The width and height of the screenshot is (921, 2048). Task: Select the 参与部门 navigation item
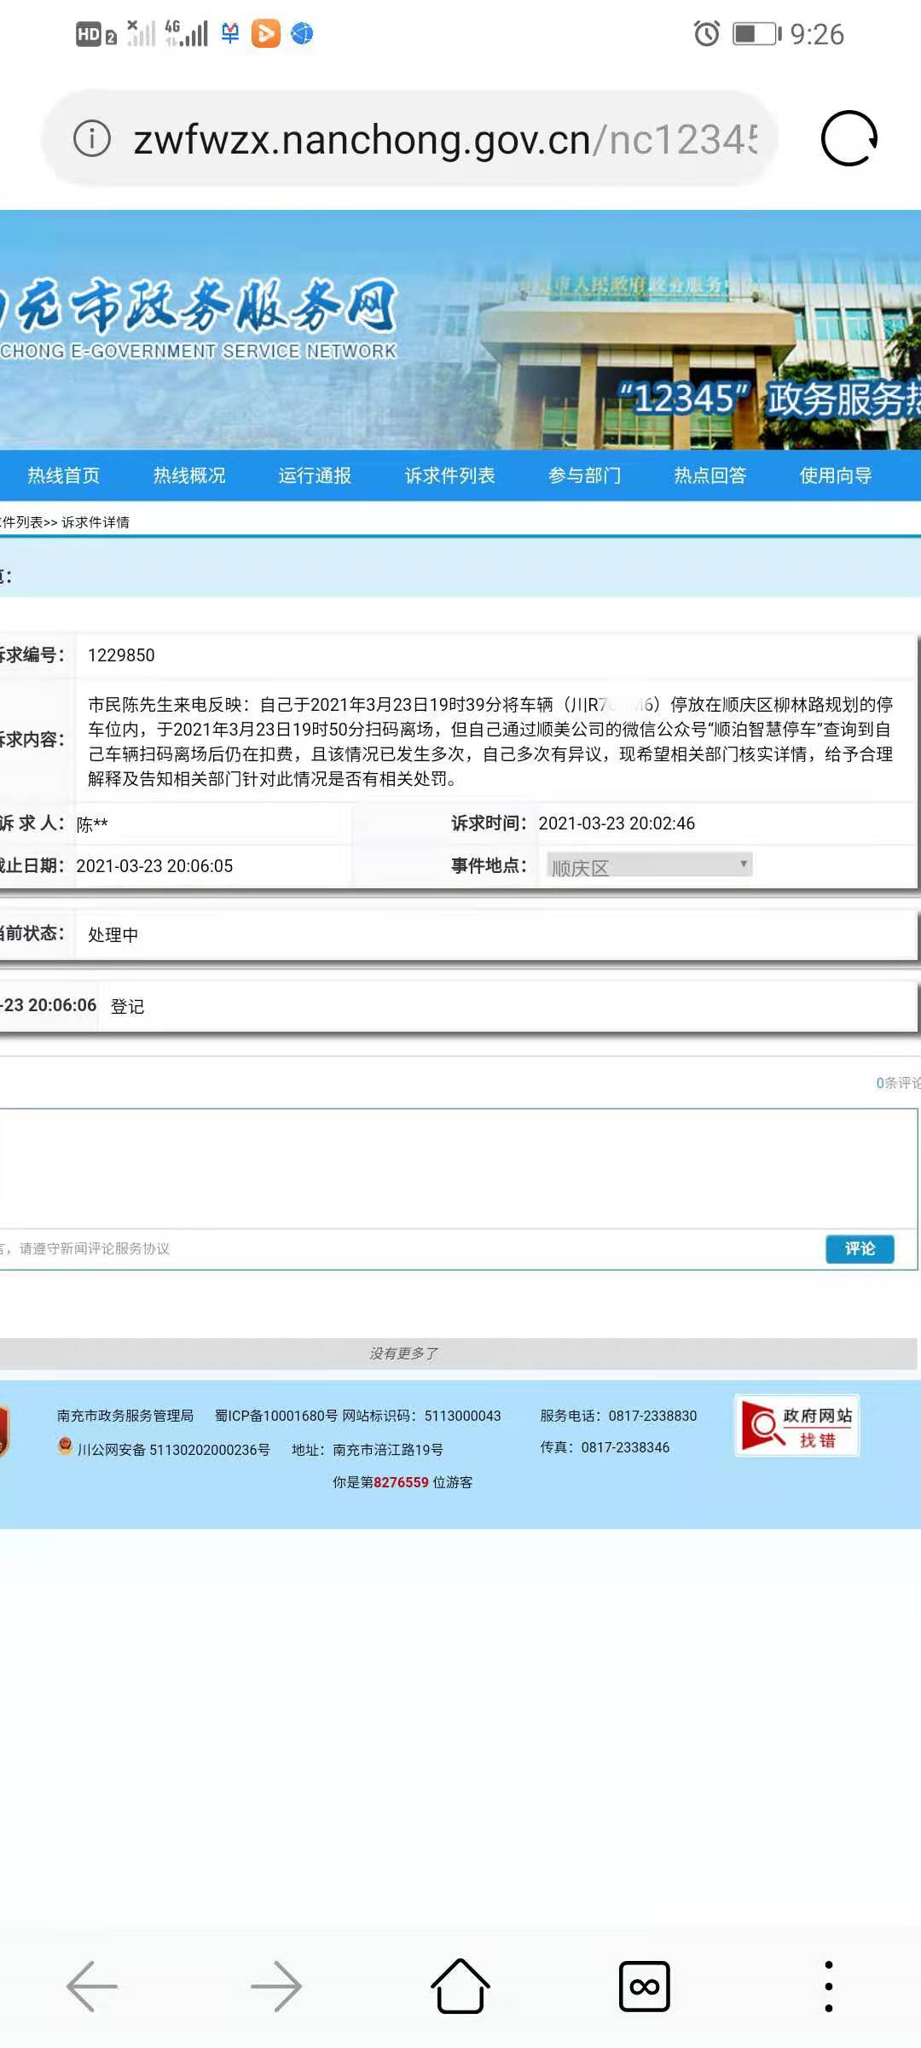tap(584, 475)
